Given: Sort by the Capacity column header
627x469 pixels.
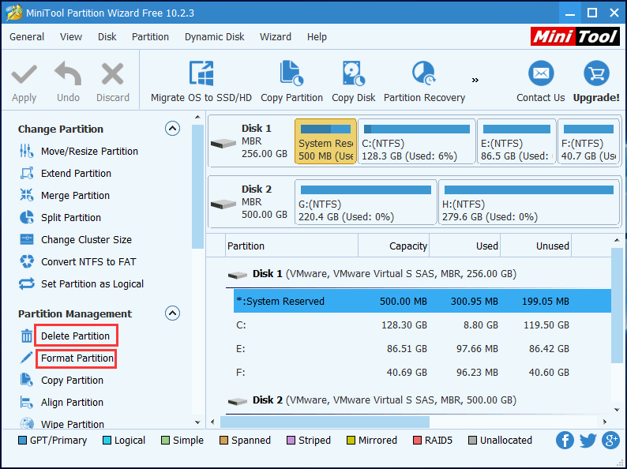Looking at the screenshot, I should coord(393,246).
